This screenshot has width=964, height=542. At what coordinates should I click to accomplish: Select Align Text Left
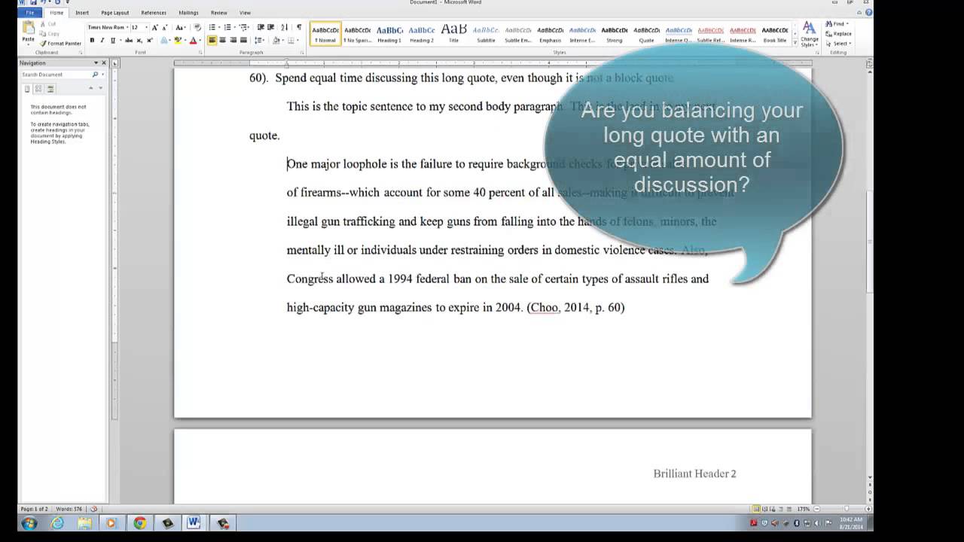coord(212,40)
